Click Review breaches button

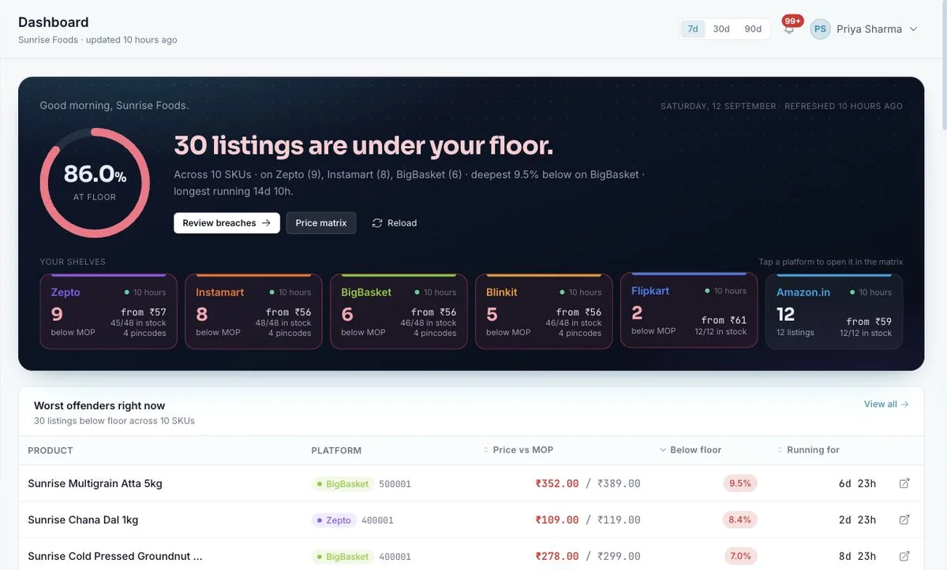[x=226, y=223]
